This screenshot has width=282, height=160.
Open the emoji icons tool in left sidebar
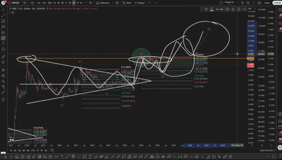coord(3,49)
